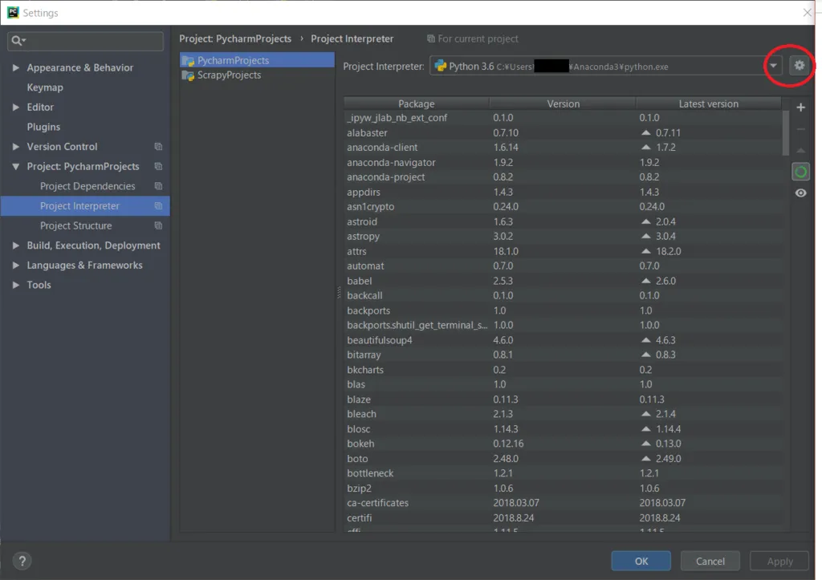Click the upgrade arrow next to babel 2.6.0
This screenshot has height=580, width=822.
[646, 281]
